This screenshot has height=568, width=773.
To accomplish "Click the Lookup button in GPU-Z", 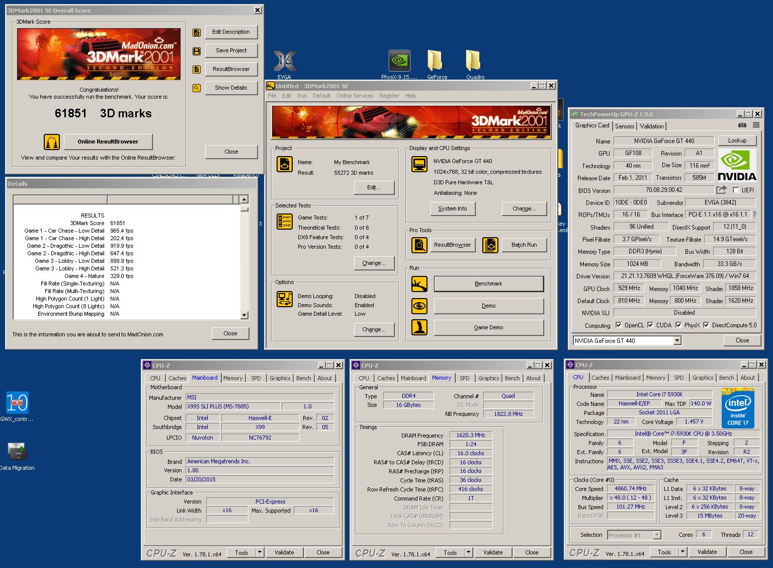I will 737,140.
